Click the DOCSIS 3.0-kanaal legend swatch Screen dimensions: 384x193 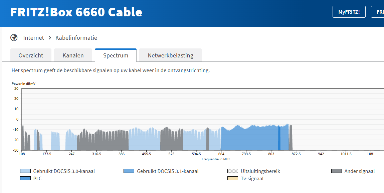[25, 171]
